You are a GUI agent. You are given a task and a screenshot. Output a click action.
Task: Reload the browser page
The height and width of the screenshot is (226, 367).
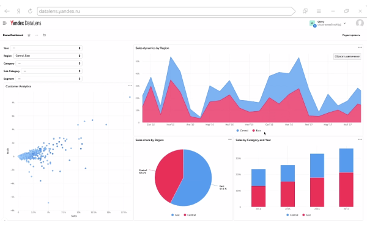30,11
